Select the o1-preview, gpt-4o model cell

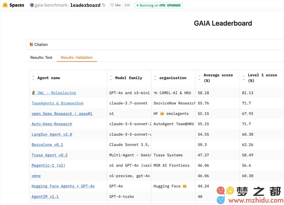pyautogui.click(x=129, y=176)
